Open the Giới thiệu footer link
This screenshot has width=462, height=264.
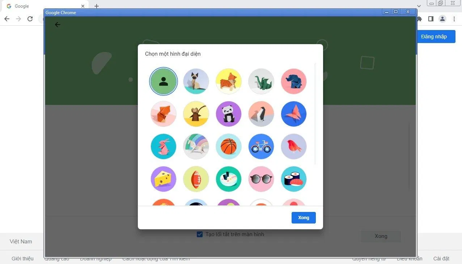[22, 259]
